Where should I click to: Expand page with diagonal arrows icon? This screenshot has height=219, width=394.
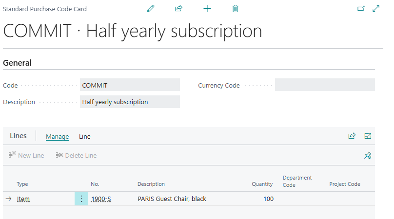tap(376, 9)
